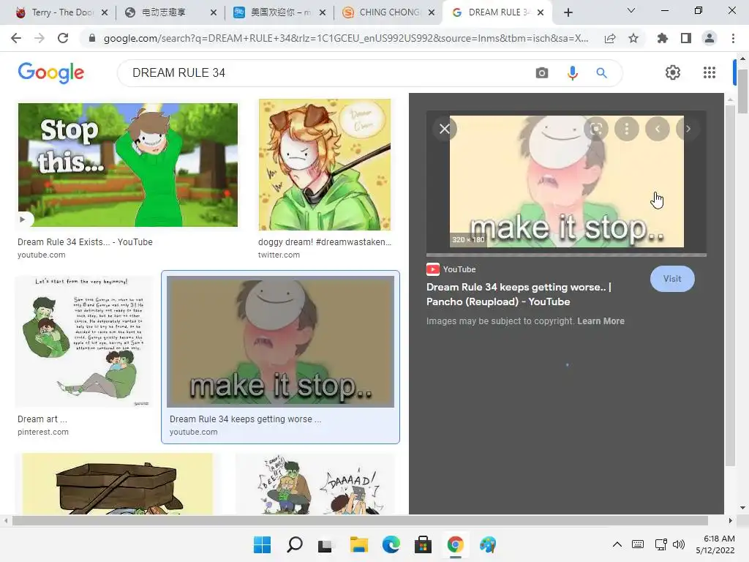Viewport: 749px width, 562px height.
Task: Open the Chrome profile avatar
Action: [x=710, y=38]
